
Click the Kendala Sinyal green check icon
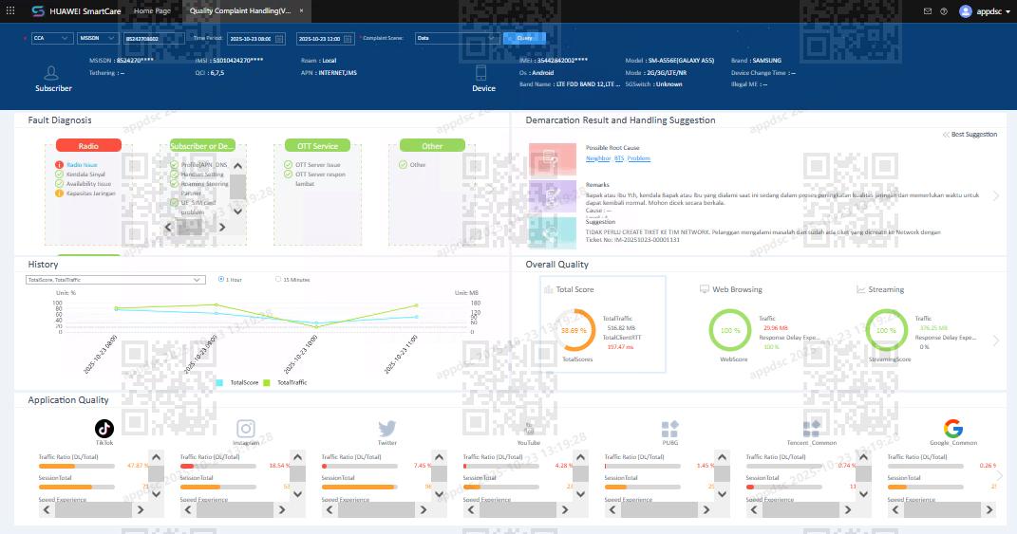point(59,175)
